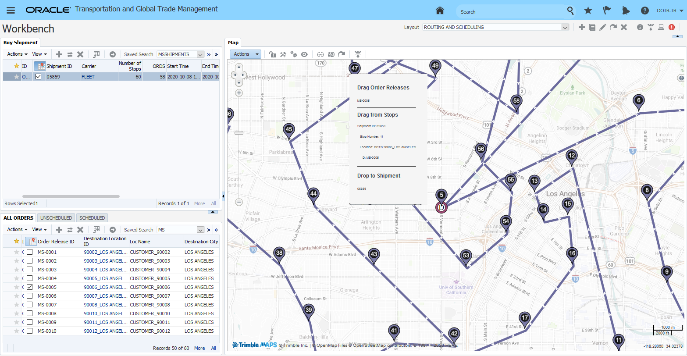687x356 pixels.
Task: Click the glasses icon in the Map toolbar
Action: [320, 54]
